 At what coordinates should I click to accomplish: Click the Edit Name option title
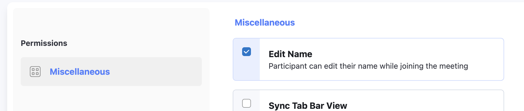click(290, 54)
